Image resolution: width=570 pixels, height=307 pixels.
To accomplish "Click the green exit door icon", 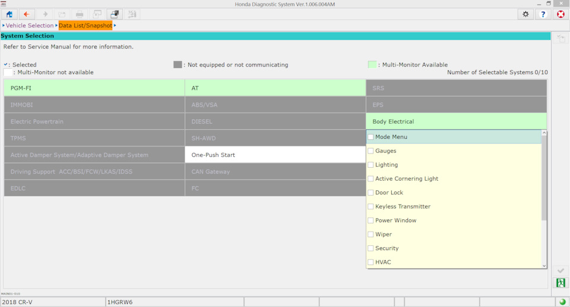I will tap(560, 283).
